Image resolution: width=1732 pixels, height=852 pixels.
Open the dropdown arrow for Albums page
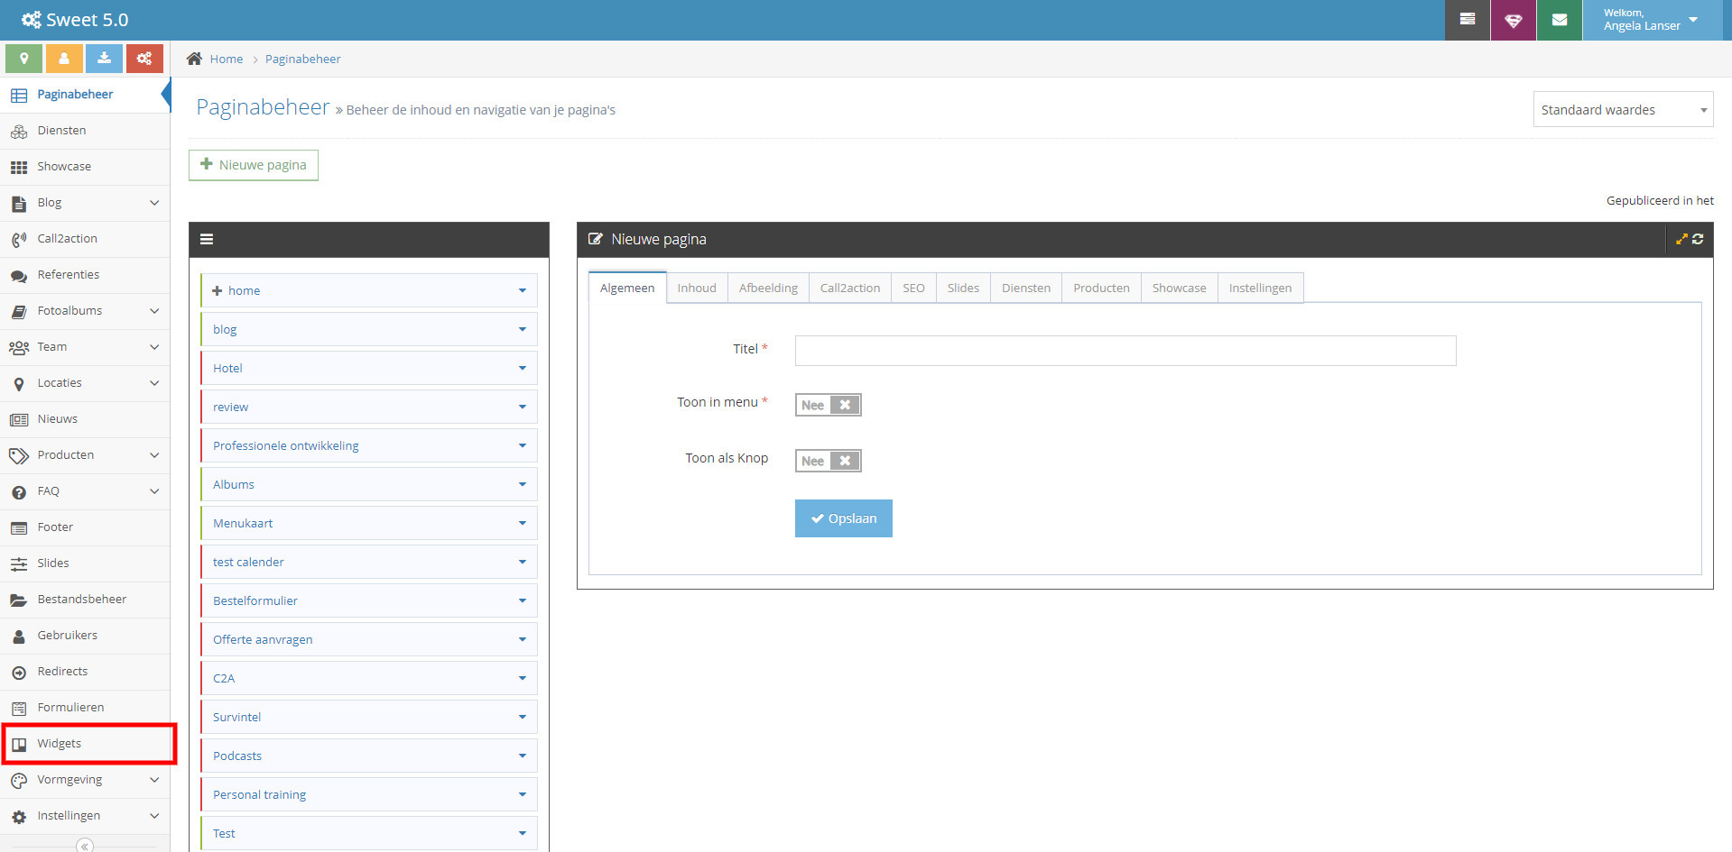click(x=522, y=484)
